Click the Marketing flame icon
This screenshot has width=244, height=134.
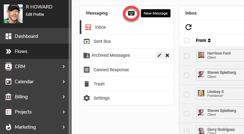[x=9, y=127]
